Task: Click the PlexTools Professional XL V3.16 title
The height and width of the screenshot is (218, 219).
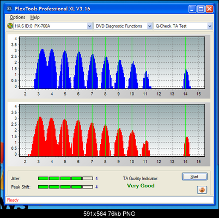Action: (52, 9)
